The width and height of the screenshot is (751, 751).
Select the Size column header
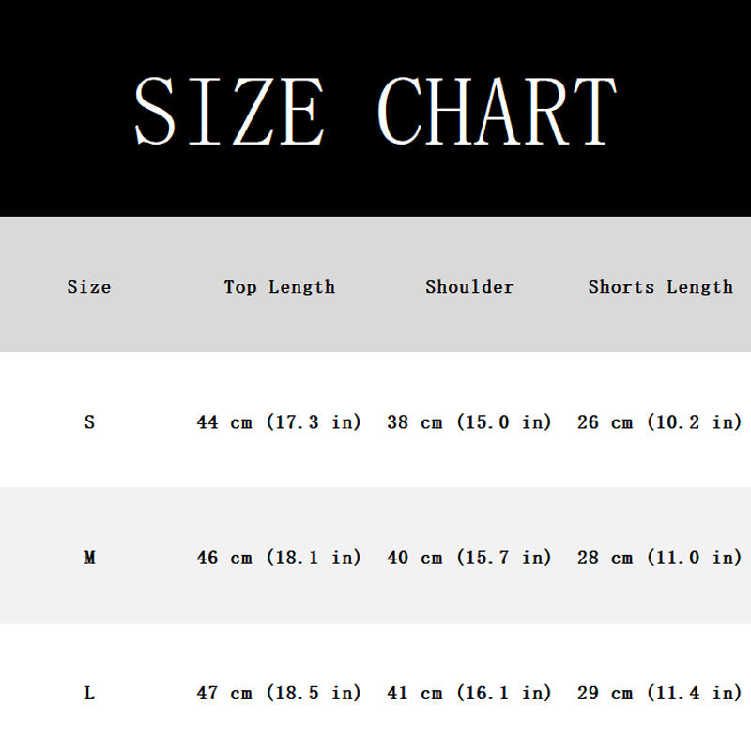tap(89, 287)
